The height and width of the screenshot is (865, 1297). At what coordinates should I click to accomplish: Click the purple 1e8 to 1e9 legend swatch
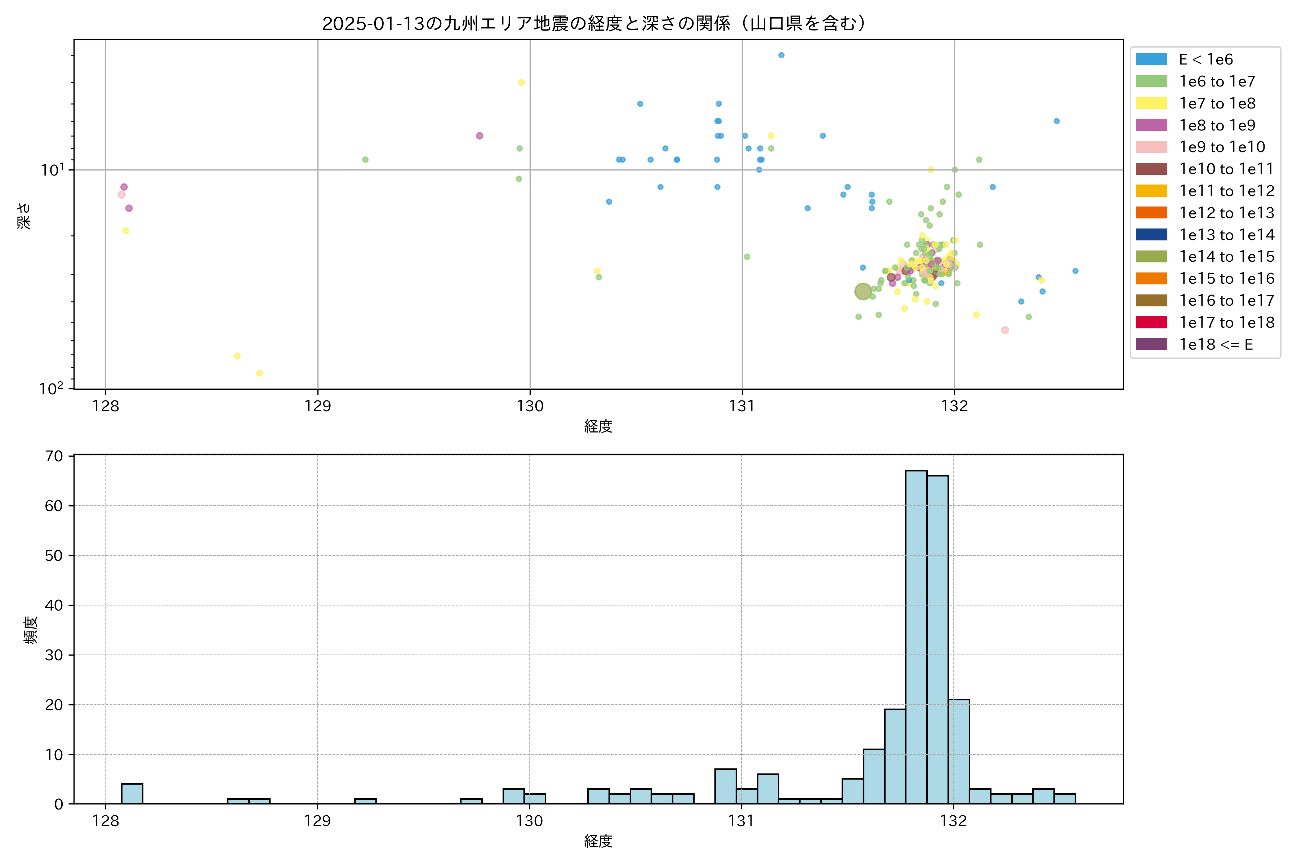coord(1151,125)
